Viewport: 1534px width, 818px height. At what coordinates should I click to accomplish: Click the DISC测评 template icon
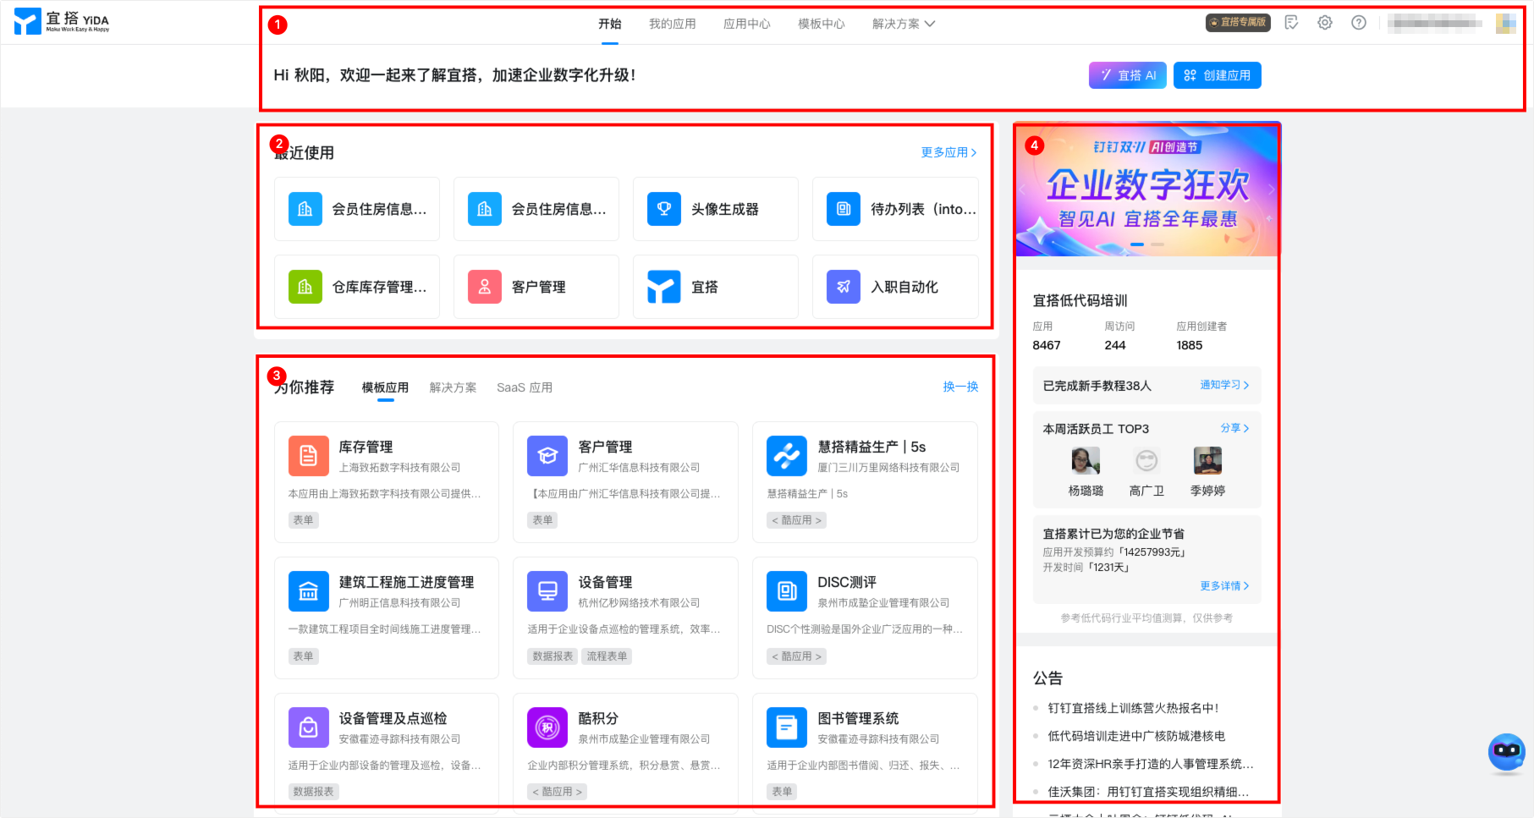pos(787,591)
